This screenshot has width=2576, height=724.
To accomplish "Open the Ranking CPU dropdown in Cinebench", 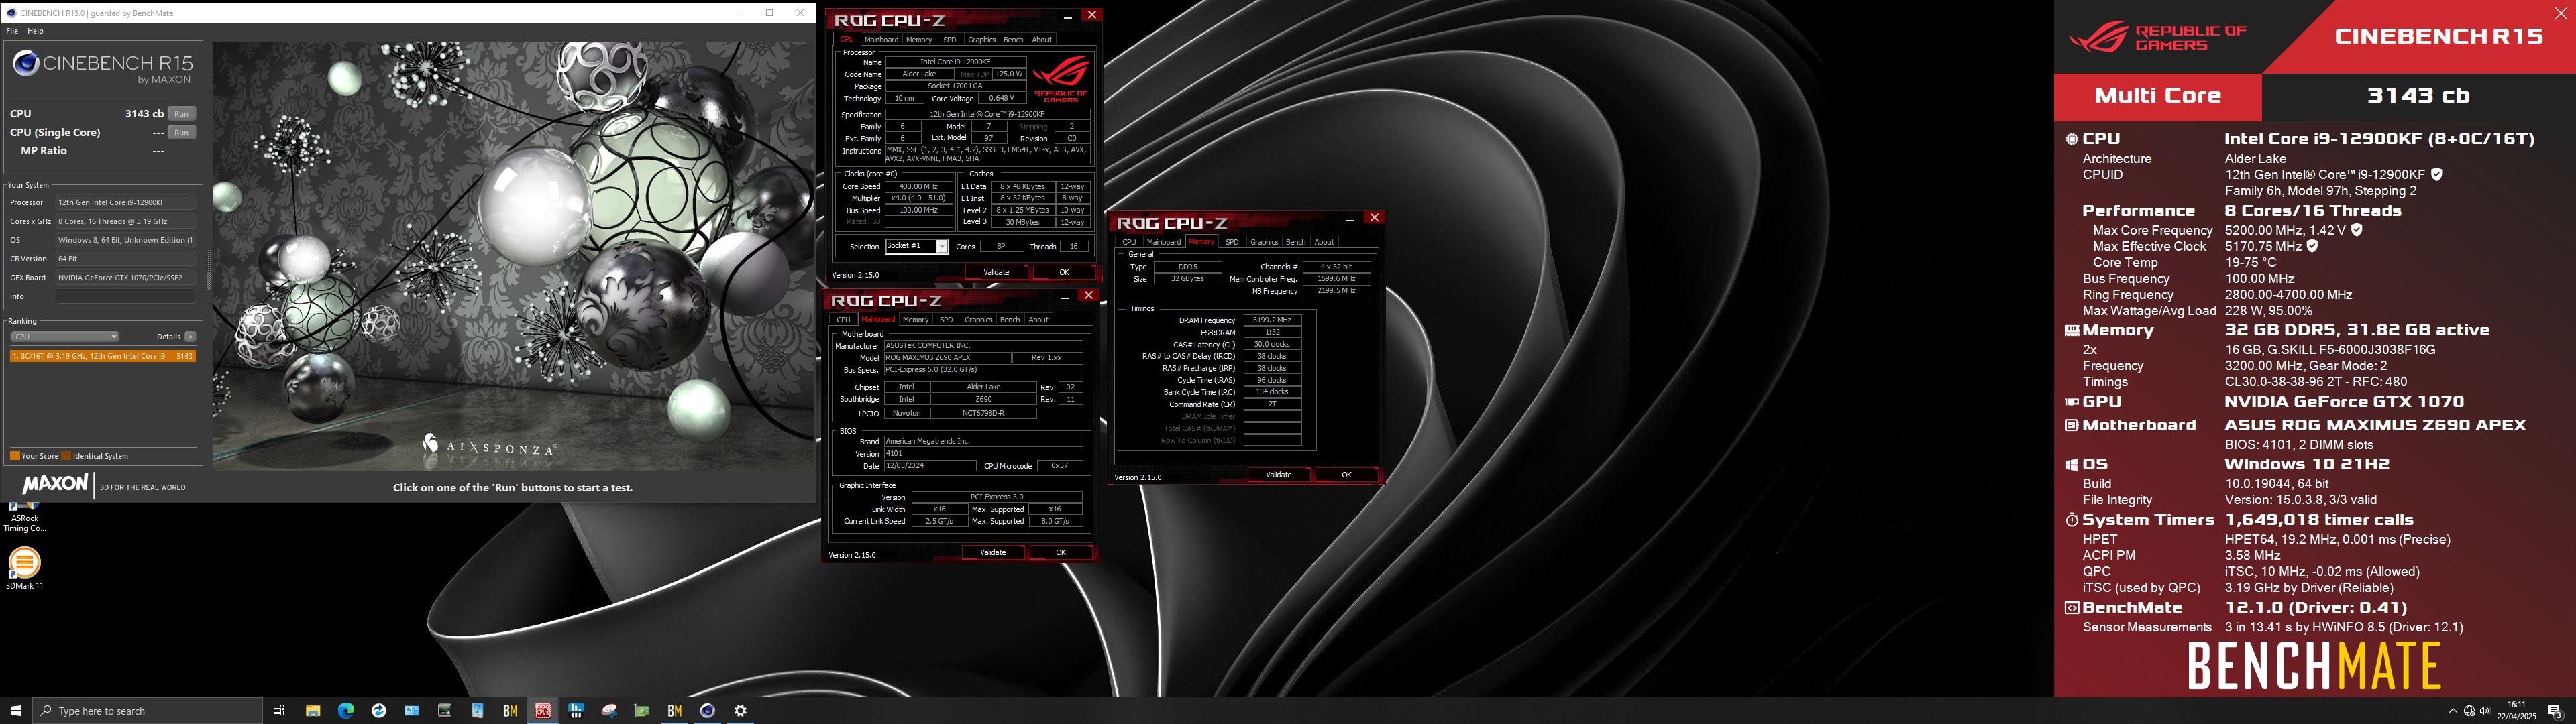I will tap(65, 336).
